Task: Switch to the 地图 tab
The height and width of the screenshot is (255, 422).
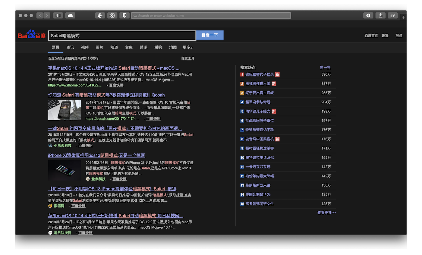Action: (173, 47)
